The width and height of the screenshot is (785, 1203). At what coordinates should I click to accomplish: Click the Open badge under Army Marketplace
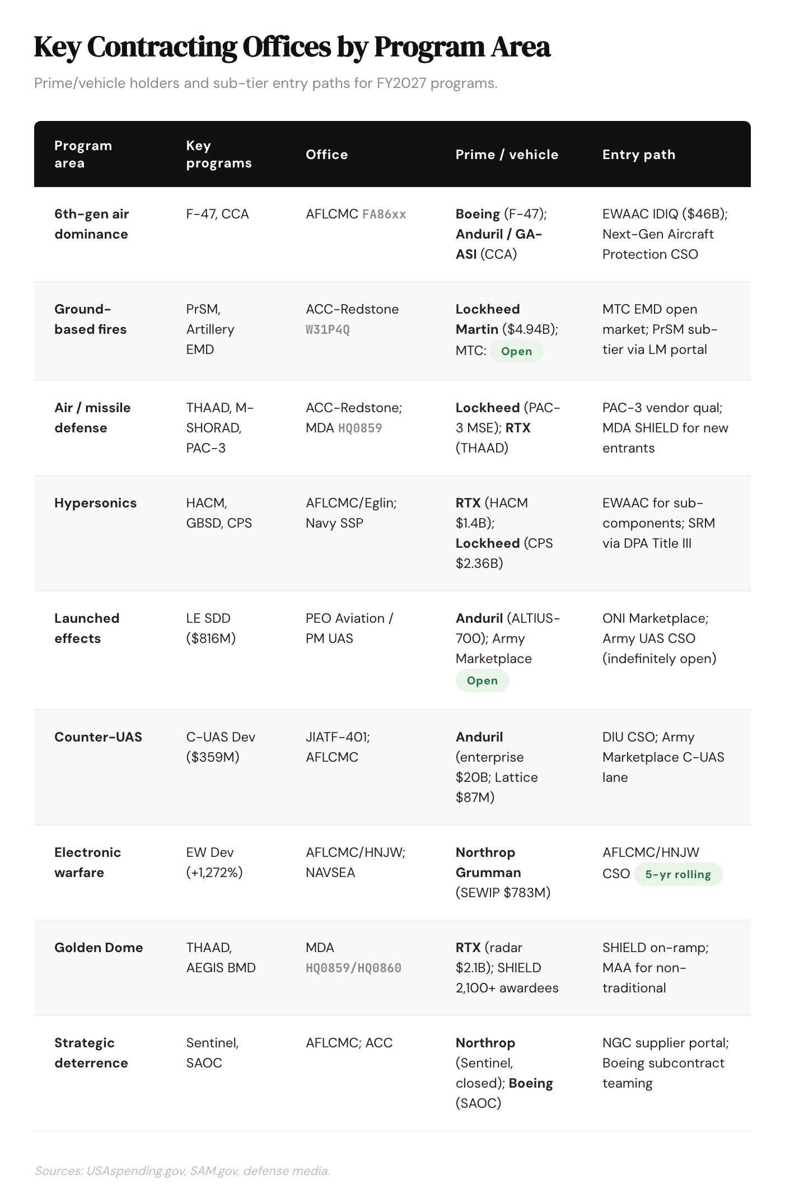(482, 680)
